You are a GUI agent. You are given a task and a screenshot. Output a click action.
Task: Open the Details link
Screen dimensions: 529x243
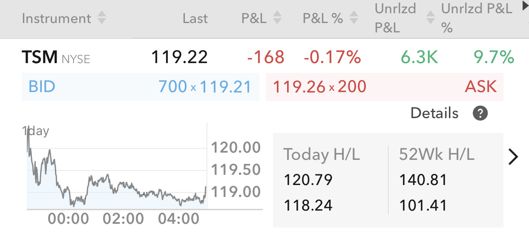434,113
